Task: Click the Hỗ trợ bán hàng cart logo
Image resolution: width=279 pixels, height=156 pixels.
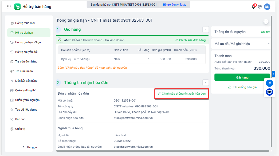Action: tap(17, 7)
